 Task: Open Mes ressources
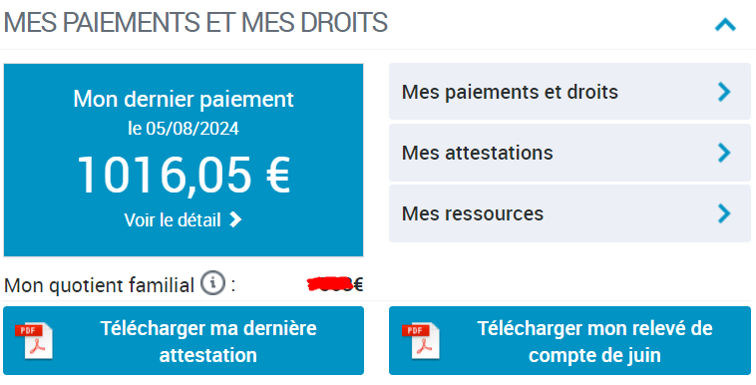(569, 213)
